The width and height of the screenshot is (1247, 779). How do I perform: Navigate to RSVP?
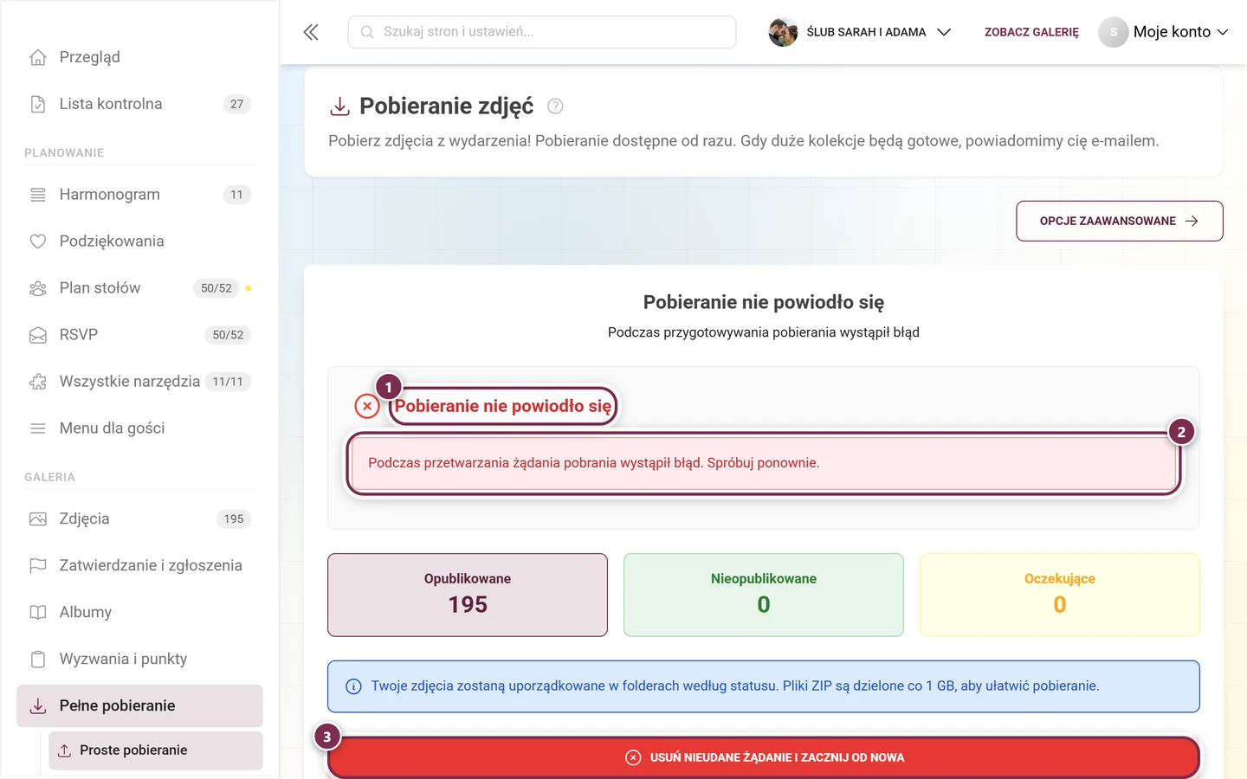(139, 335)
